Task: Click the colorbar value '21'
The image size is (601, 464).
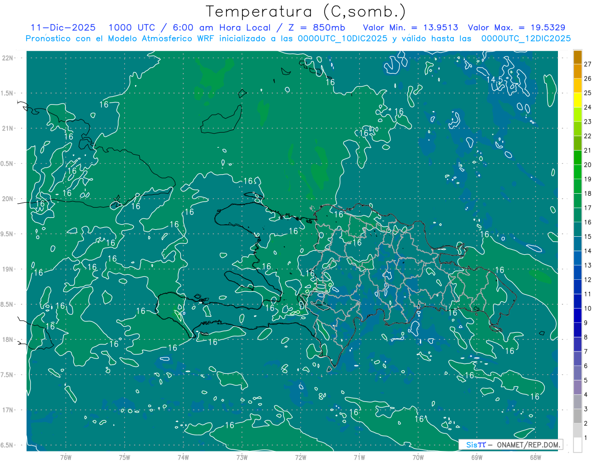Action: tap(588, 150)
